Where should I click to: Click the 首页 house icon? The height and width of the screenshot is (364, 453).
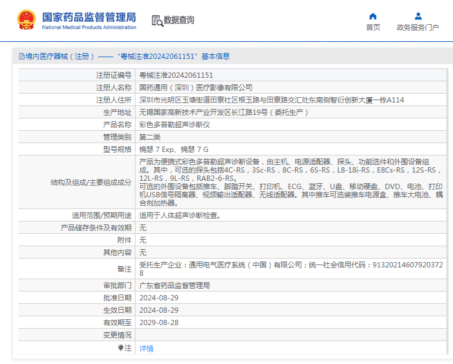coord(373,16)
